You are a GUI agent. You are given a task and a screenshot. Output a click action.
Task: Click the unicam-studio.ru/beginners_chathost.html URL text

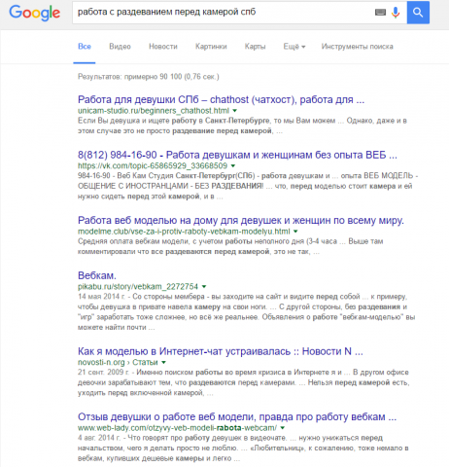click(154, 111)
